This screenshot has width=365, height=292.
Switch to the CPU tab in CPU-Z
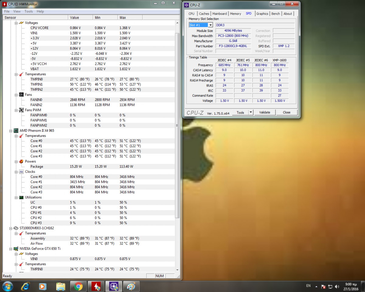tap(191, 14)
